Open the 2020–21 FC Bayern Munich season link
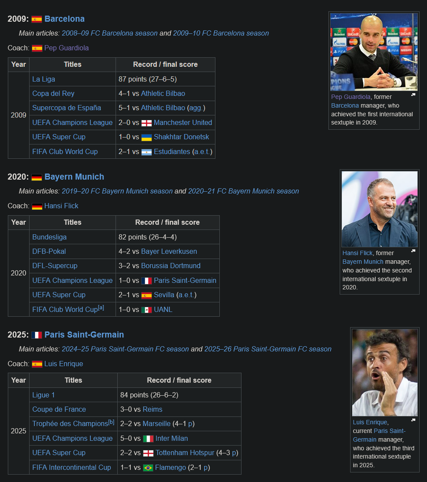Image resolution: width=427 pixels, height=482 pixels. coord(244,191)
